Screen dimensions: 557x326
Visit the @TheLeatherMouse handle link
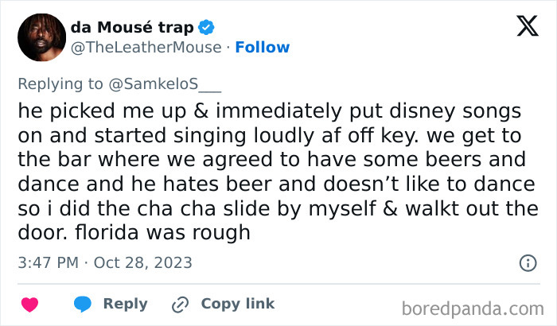[146, 47]
